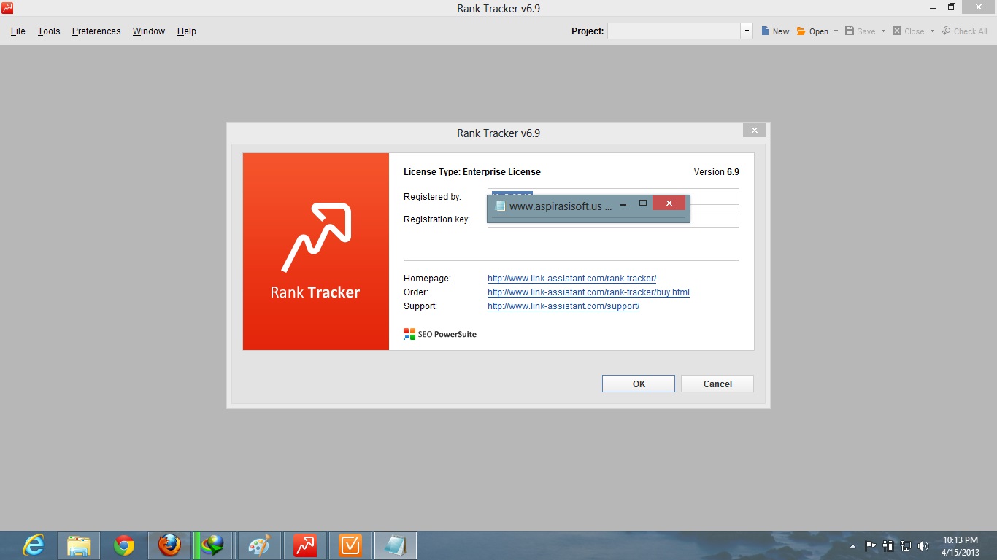997x560 pixels.
Task: Open the Tools menu
Action: click(49, 31)
